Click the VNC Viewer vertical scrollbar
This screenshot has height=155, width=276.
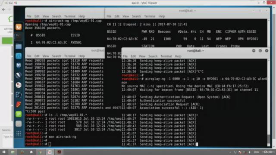[x=274, y=77]
